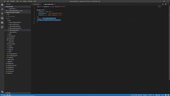The height and width of the screenshot is (96, 170).
Task: Open the Debug menu
Action: pyautogui.click(x=25, y=1)
